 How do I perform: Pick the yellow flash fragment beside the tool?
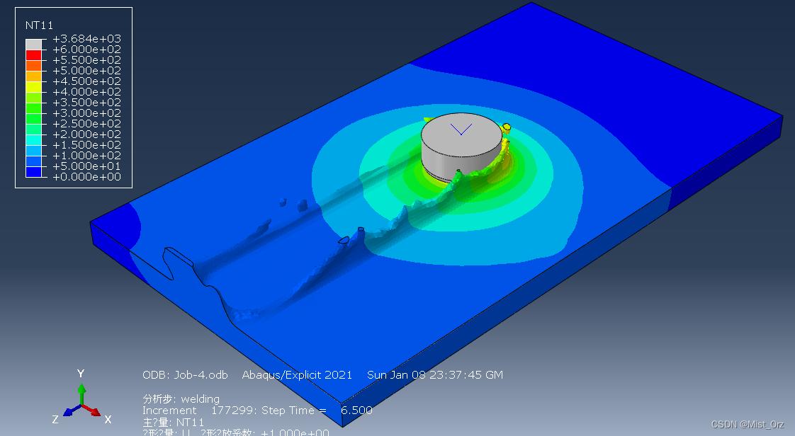[x=507, y=127]
